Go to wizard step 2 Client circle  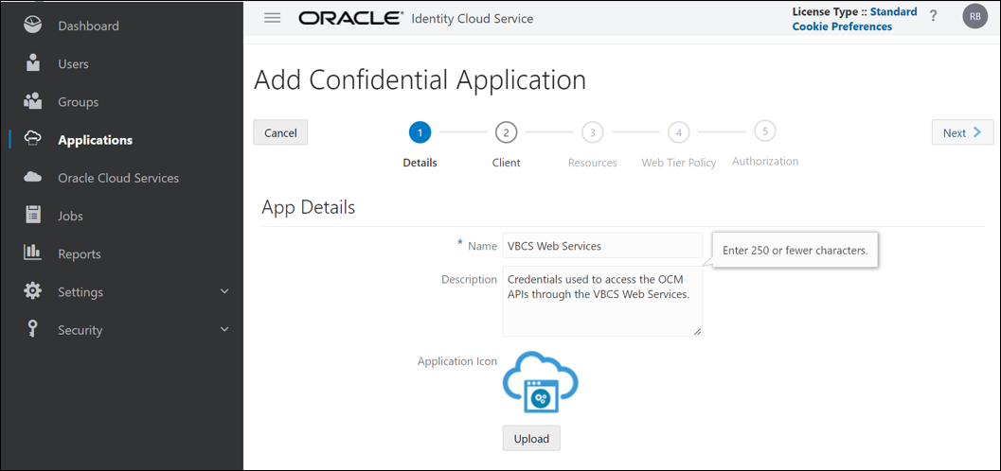[506, 132]
